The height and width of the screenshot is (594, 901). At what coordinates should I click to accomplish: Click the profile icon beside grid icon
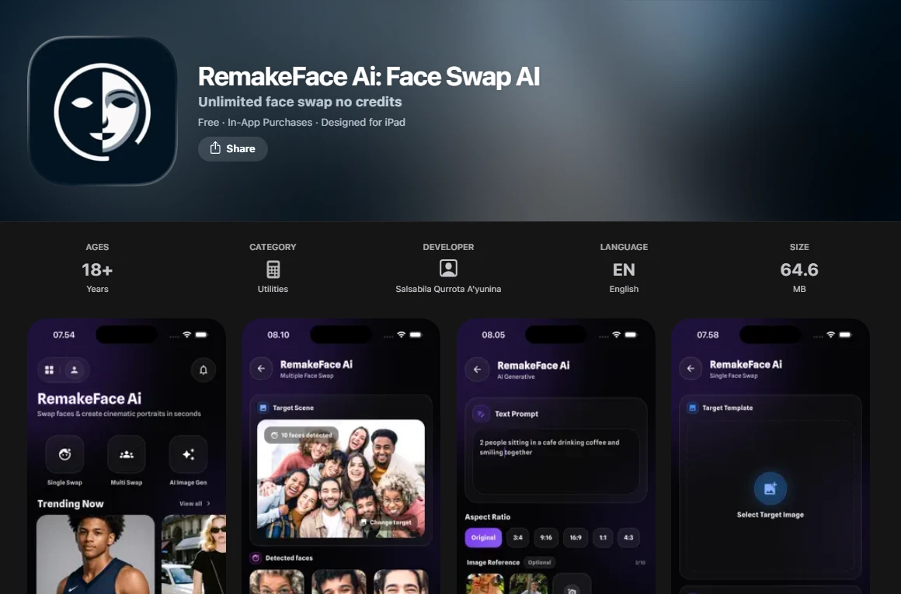74,370
